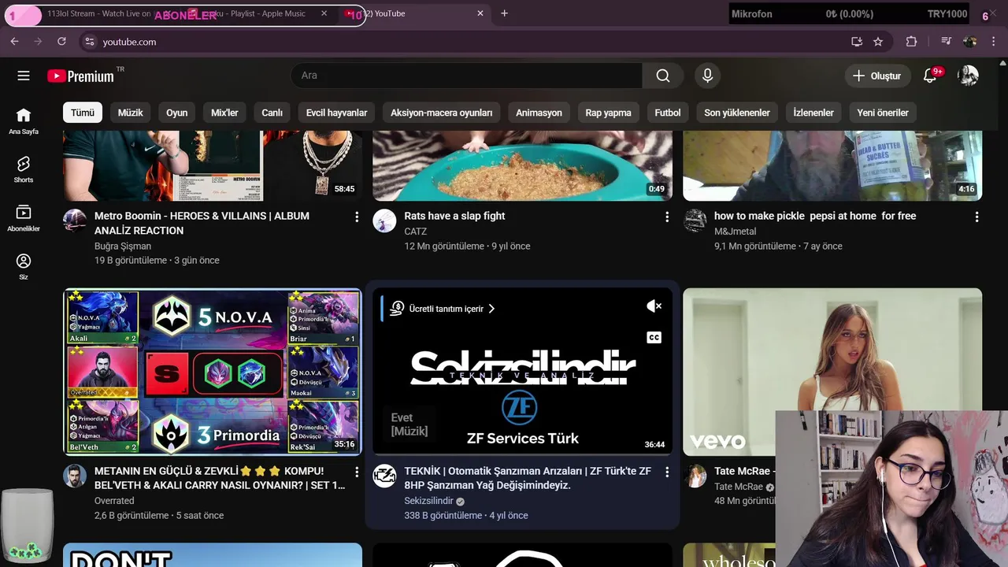
Task: Click the Ara search input field
Action: point(466,76)
